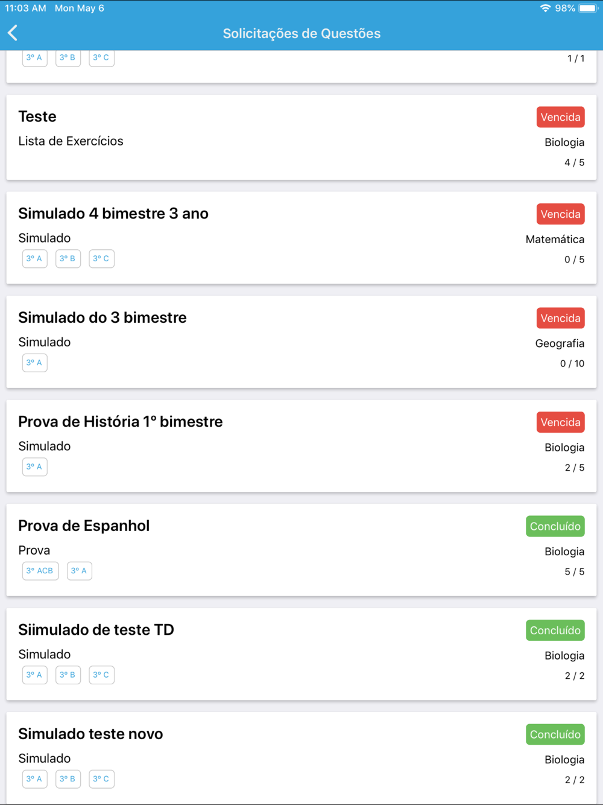Click Vencida badge on Teste card

pyautogui.click(x=560, y=117)
